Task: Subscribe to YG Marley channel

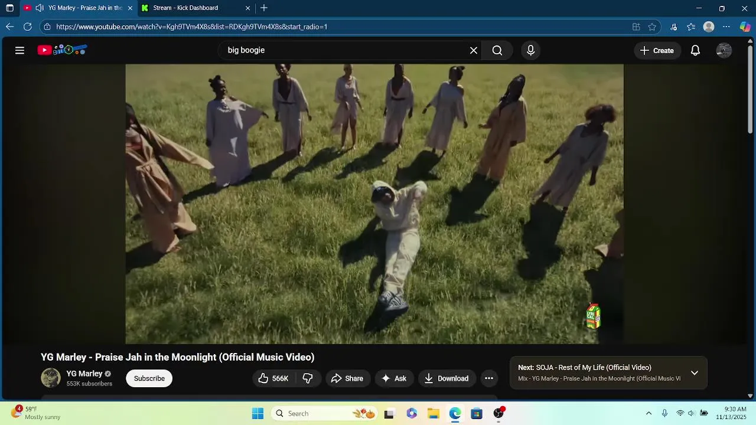Action: pos(149,378)
